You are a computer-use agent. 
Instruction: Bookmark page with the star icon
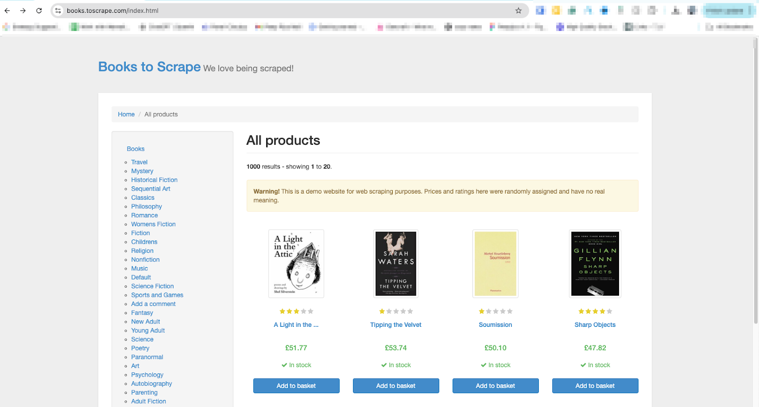518,10
